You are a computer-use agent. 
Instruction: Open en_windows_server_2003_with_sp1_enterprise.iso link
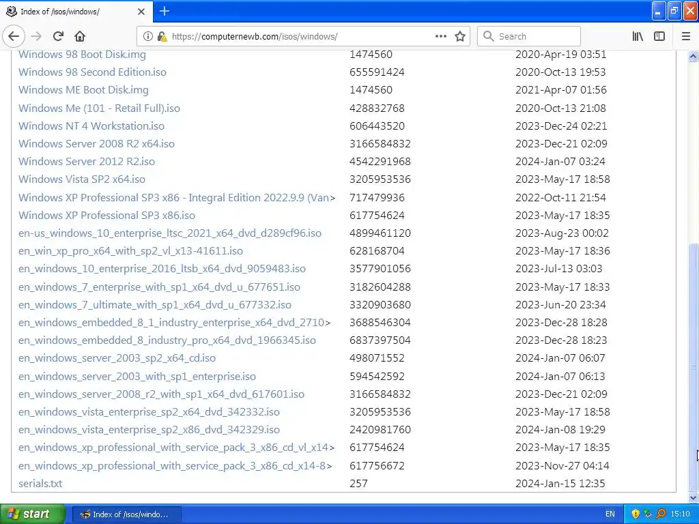click(137, 377)
